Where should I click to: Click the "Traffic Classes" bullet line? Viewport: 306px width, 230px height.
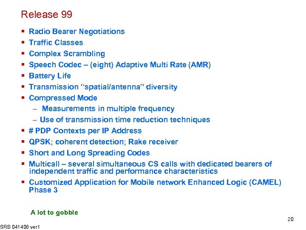(56, 43)
